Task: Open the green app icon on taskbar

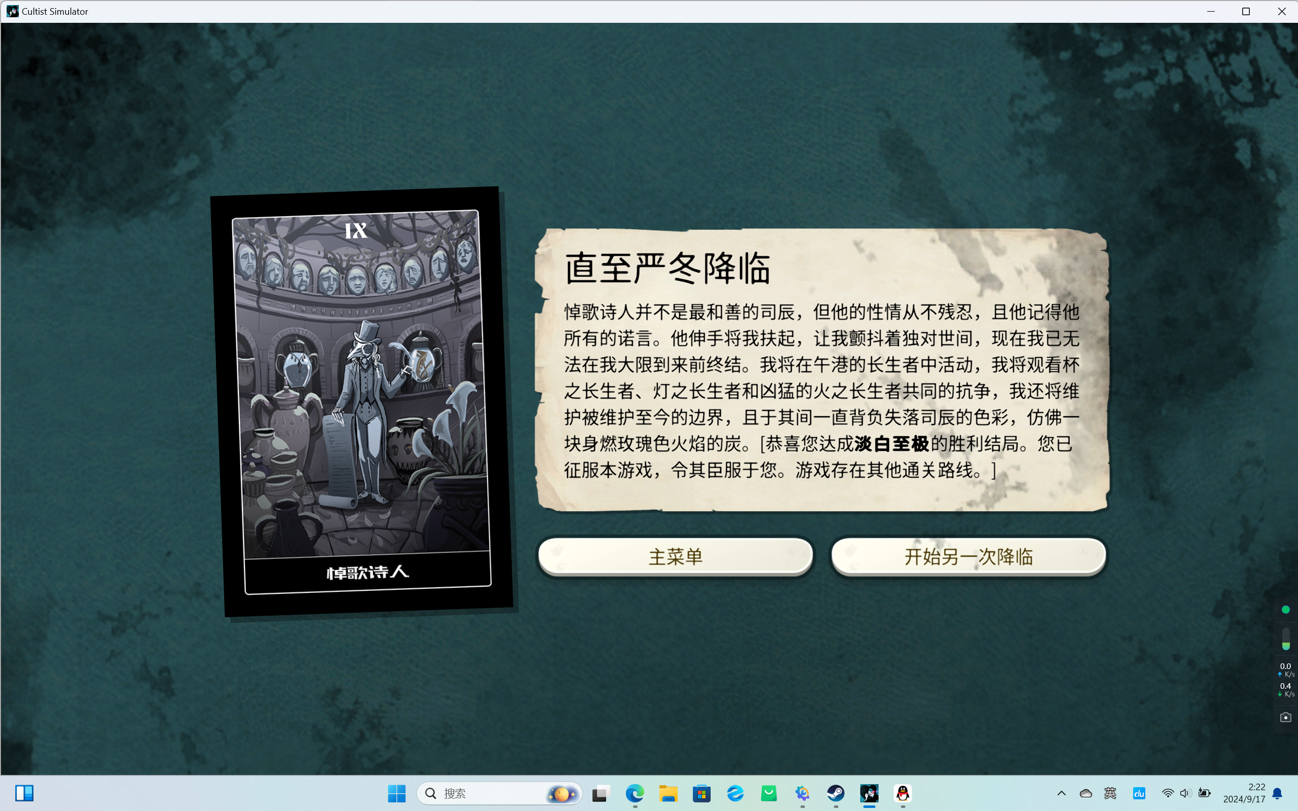Action: point(768,793)
